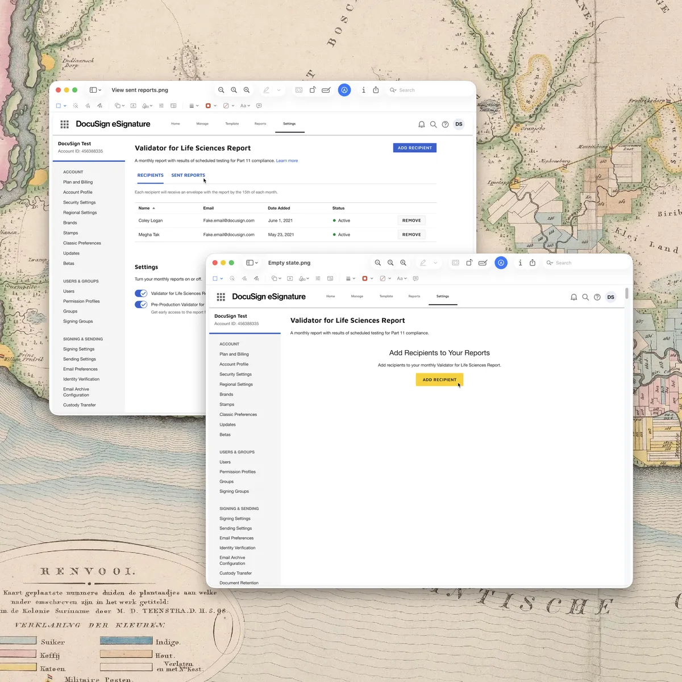The image size is (682, 682).
Task: Open Manage nav item in Empty state.png
Action: tap(357, 296)
